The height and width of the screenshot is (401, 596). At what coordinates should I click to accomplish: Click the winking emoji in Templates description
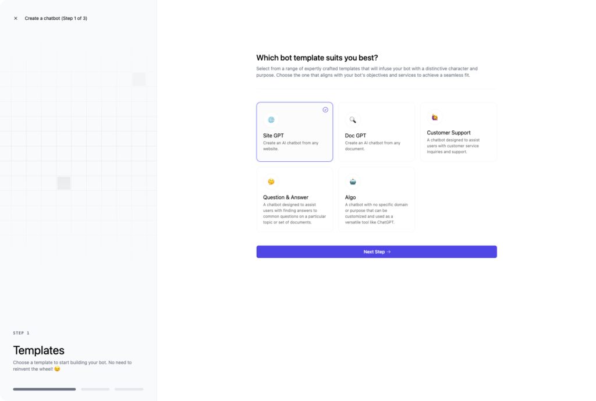pyautogui.click(x=57, y=368)
